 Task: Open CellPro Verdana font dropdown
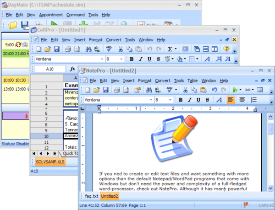tap(102, 59)
